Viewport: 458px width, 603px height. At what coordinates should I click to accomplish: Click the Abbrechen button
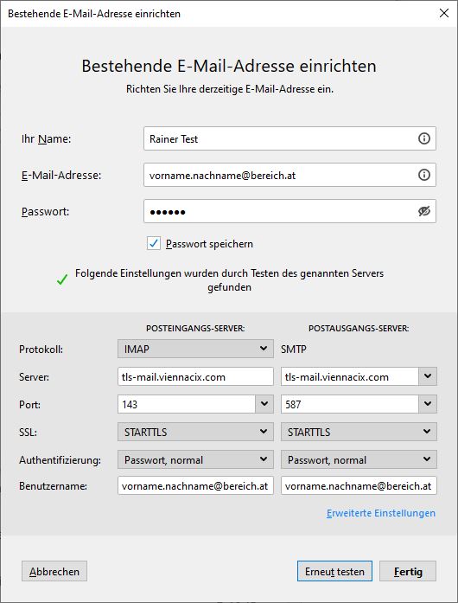(x=54, y=572)
